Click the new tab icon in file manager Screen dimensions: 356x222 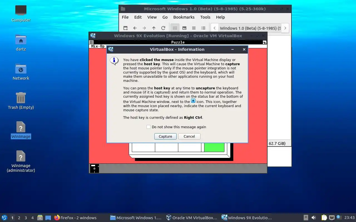click(125, 28)
